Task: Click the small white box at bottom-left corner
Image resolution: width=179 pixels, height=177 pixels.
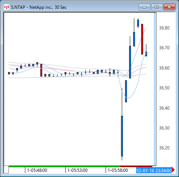Action: pos(6,170)
